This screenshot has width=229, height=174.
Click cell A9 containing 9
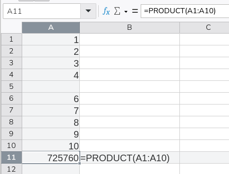[51, 134]
